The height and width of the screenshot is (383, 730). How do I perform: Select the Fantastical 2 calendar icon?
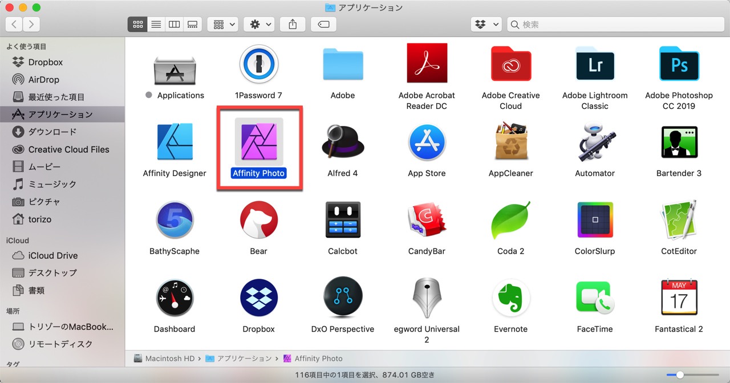(x=679, y=298)
